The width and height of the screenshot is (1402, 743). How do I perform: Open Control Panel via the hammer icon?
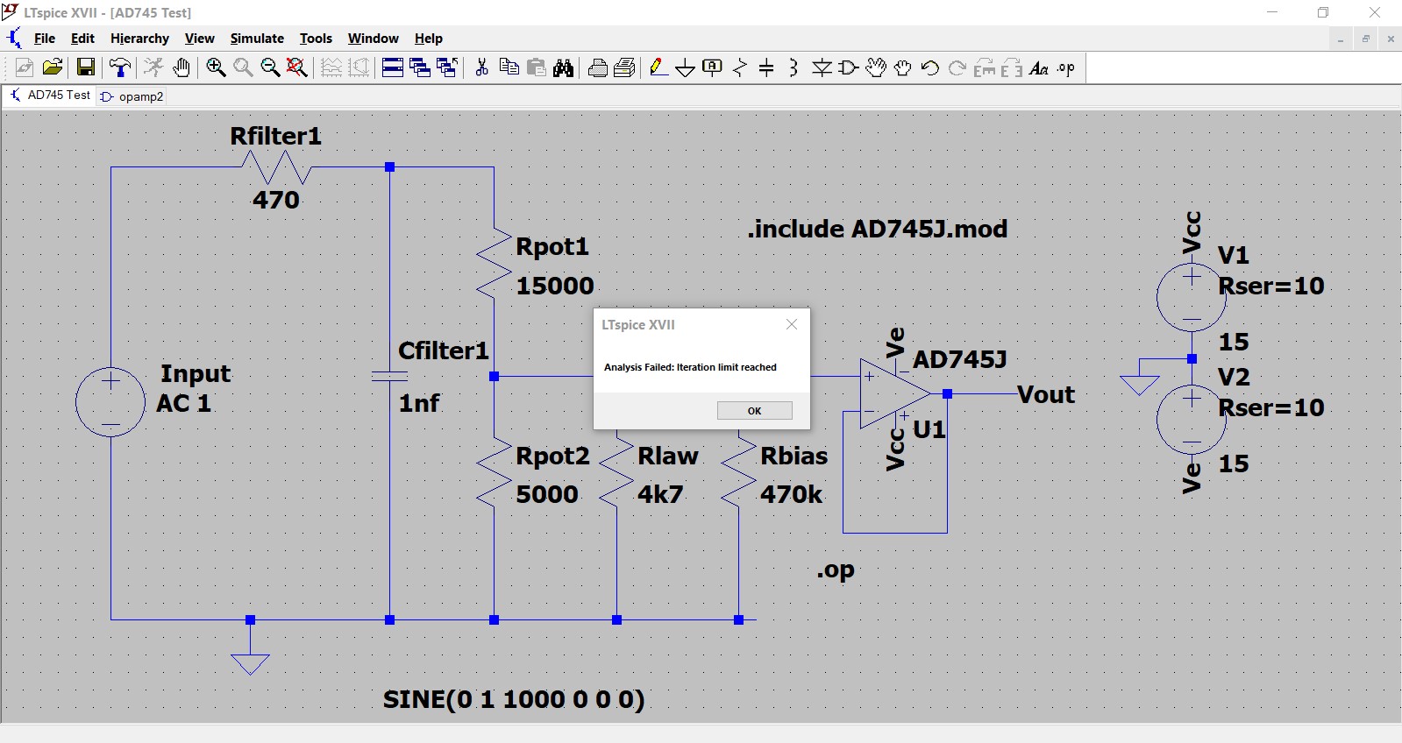(x=120, y=67)
